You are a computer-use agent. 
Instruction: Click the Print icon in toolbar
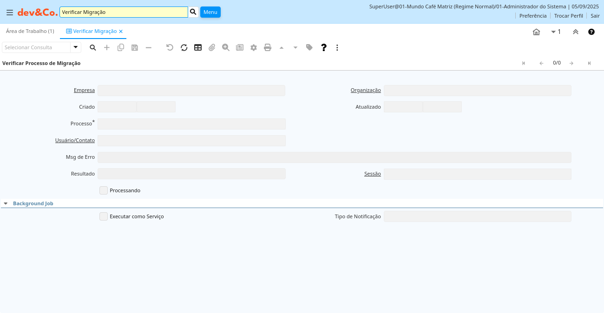[x=268, y=47]
